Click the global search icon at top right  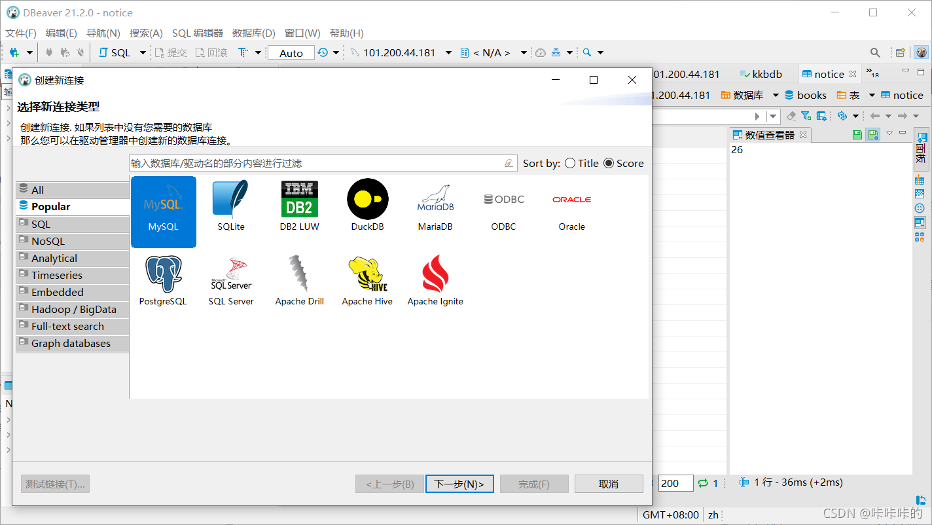pyautogui.click(x=875, y=52)
